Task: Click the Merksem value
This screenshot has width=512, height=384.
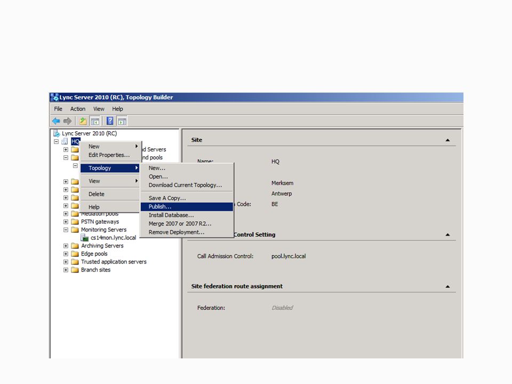Action: 283,183
